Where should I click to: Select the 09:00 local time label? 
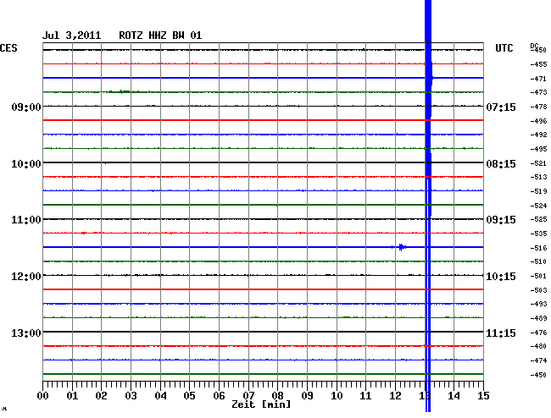[x=26, y=107]
